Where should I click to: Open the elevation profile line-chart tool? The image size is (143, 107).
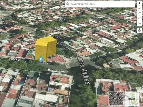139,18
